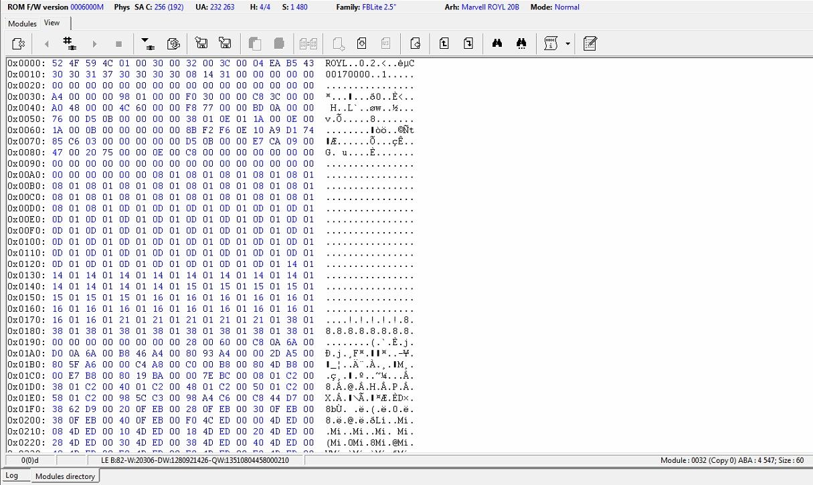
Task: Click status bar Module 0032 info
Action: pos(733,460)
